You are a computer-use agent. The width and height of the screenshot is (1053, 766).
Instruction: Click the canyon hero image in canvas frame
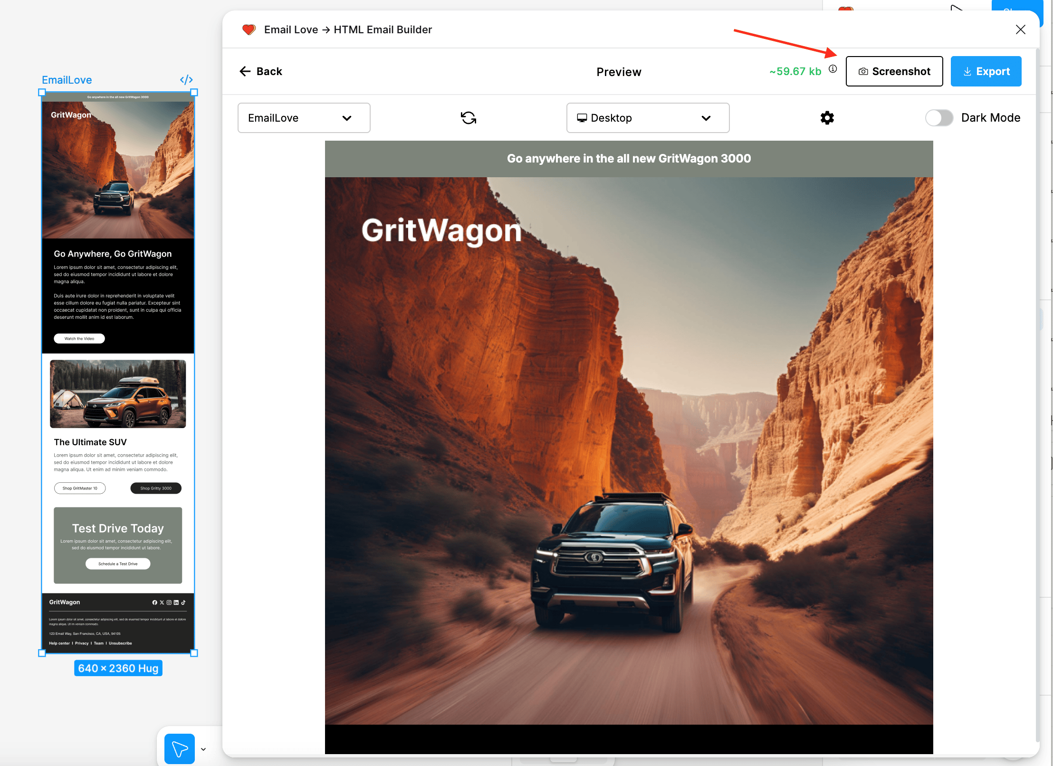[118, 170]
